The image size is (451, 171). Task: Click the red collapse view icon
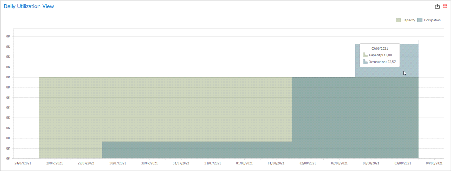click(445, 6)
